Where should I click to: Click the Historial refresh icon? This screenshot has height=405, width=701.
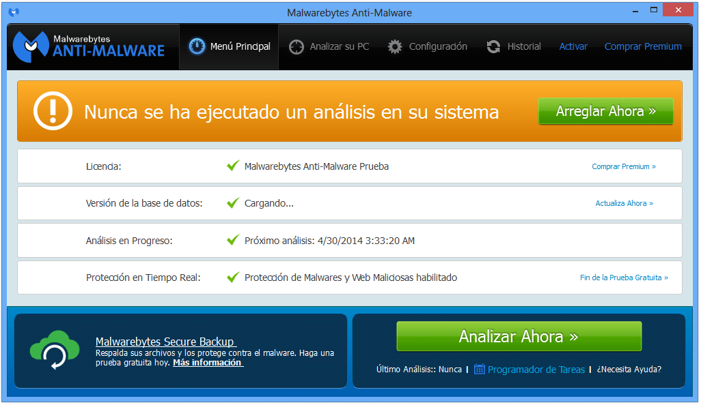493,47
